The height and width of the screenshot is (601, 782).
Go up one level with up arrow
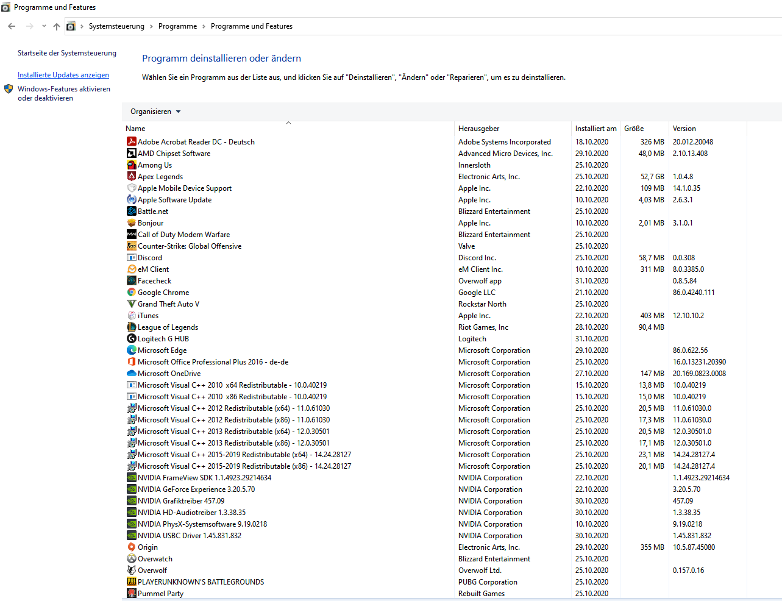pyautogui.click(x=57, y=26)
